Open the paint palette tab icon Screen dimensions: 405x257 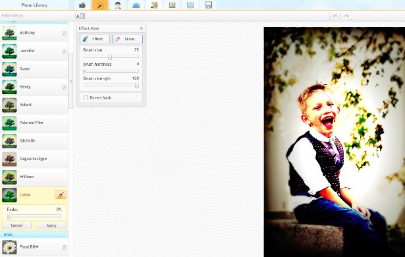(x=154, y=5)
